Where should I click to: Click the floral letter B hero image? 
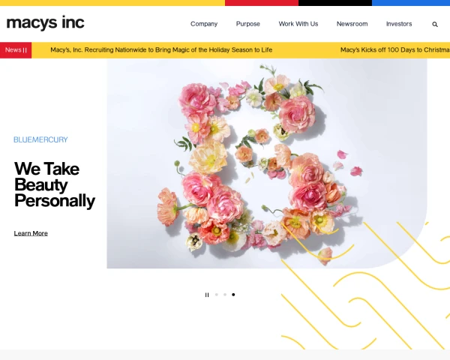point(266,163)
